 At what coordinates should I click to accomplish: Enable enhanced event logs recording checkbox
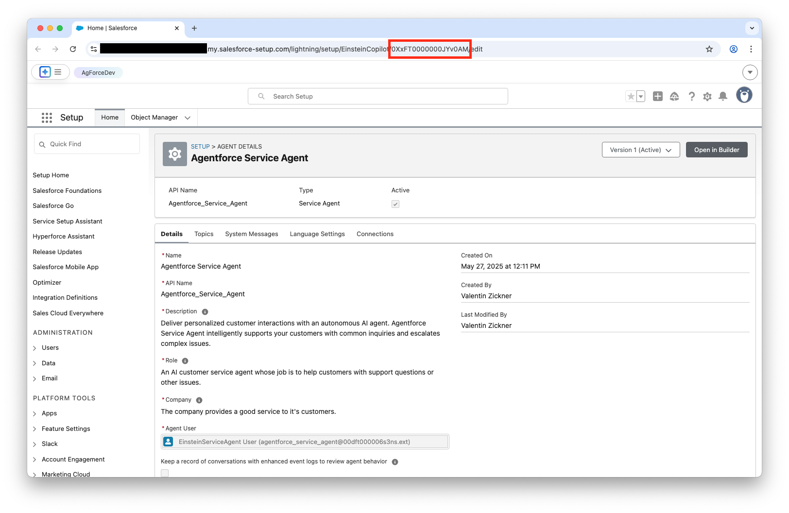(165, 473)
